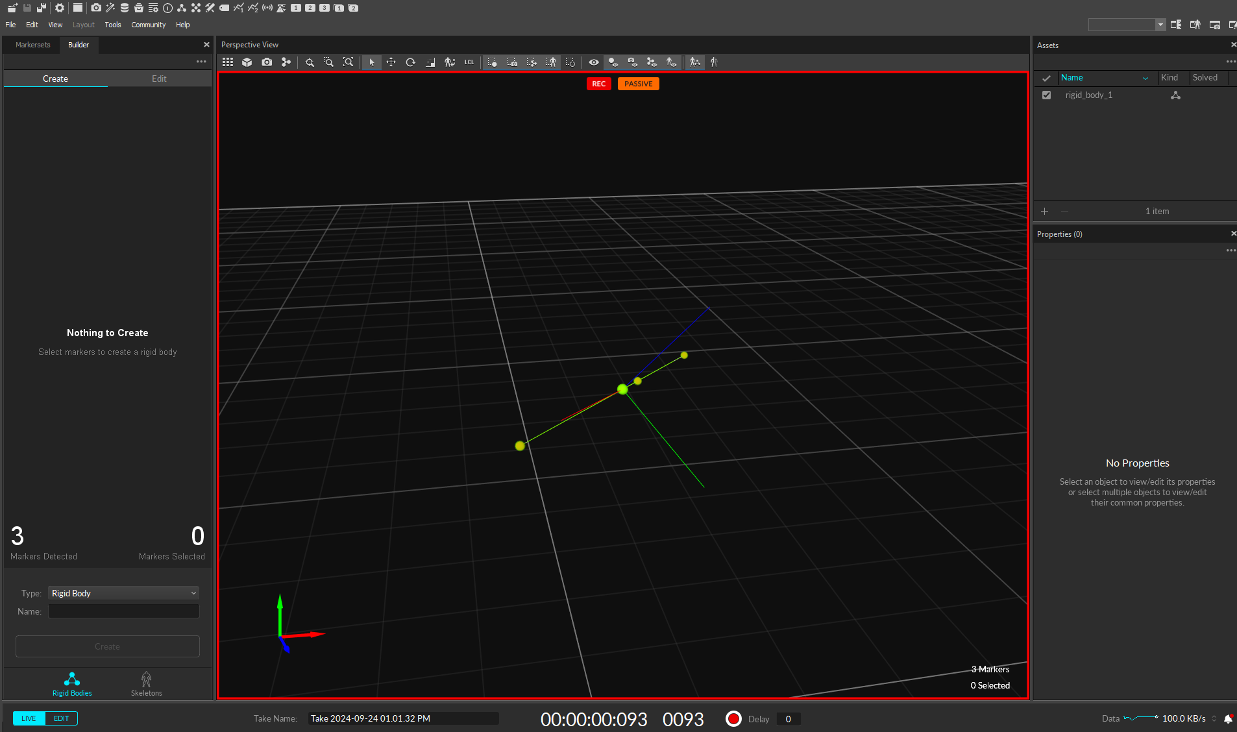Click the Edit tab in Builder
Viewport: 1237px width, 732px height.
159,79
